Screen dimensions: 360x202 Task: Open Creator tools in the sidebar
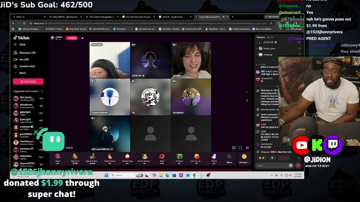(x=24, y=66)
